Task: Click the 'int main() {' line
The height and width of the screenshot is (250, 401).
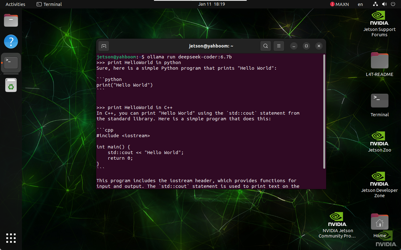Action: tap(113, 147)
